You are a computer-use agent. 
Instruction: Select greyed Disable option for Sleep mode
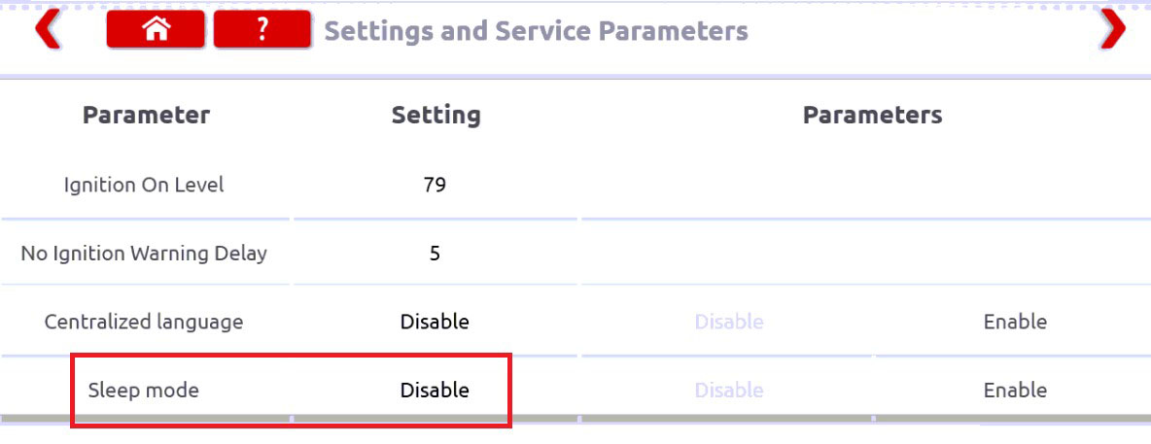pyautogui.click(x=729, y=390)
